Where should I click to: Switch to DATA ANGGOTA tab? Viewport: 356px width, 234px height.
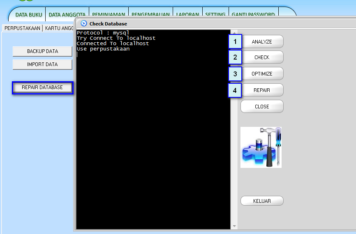67,14
